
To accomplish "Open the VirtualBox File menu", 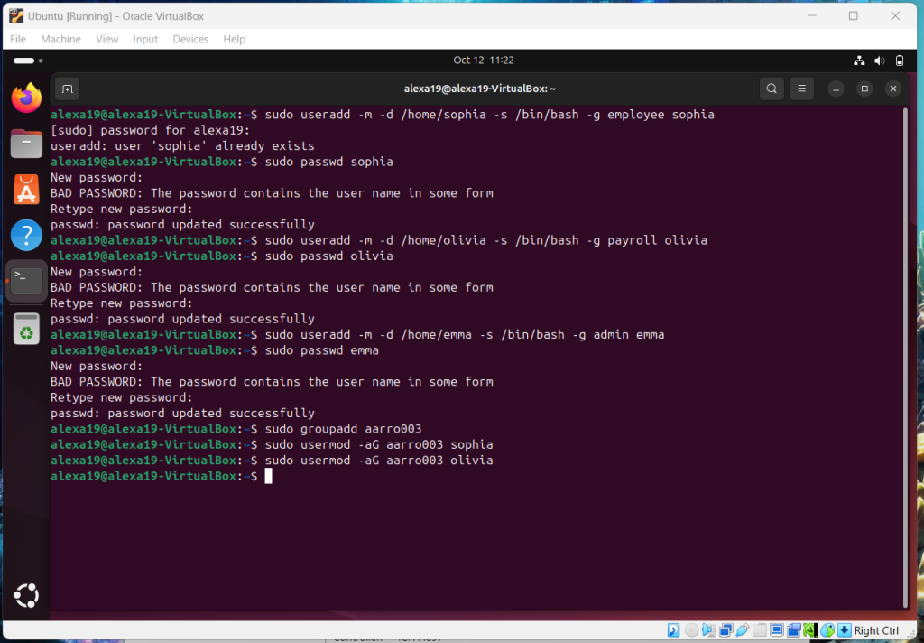I will point(18,39).
